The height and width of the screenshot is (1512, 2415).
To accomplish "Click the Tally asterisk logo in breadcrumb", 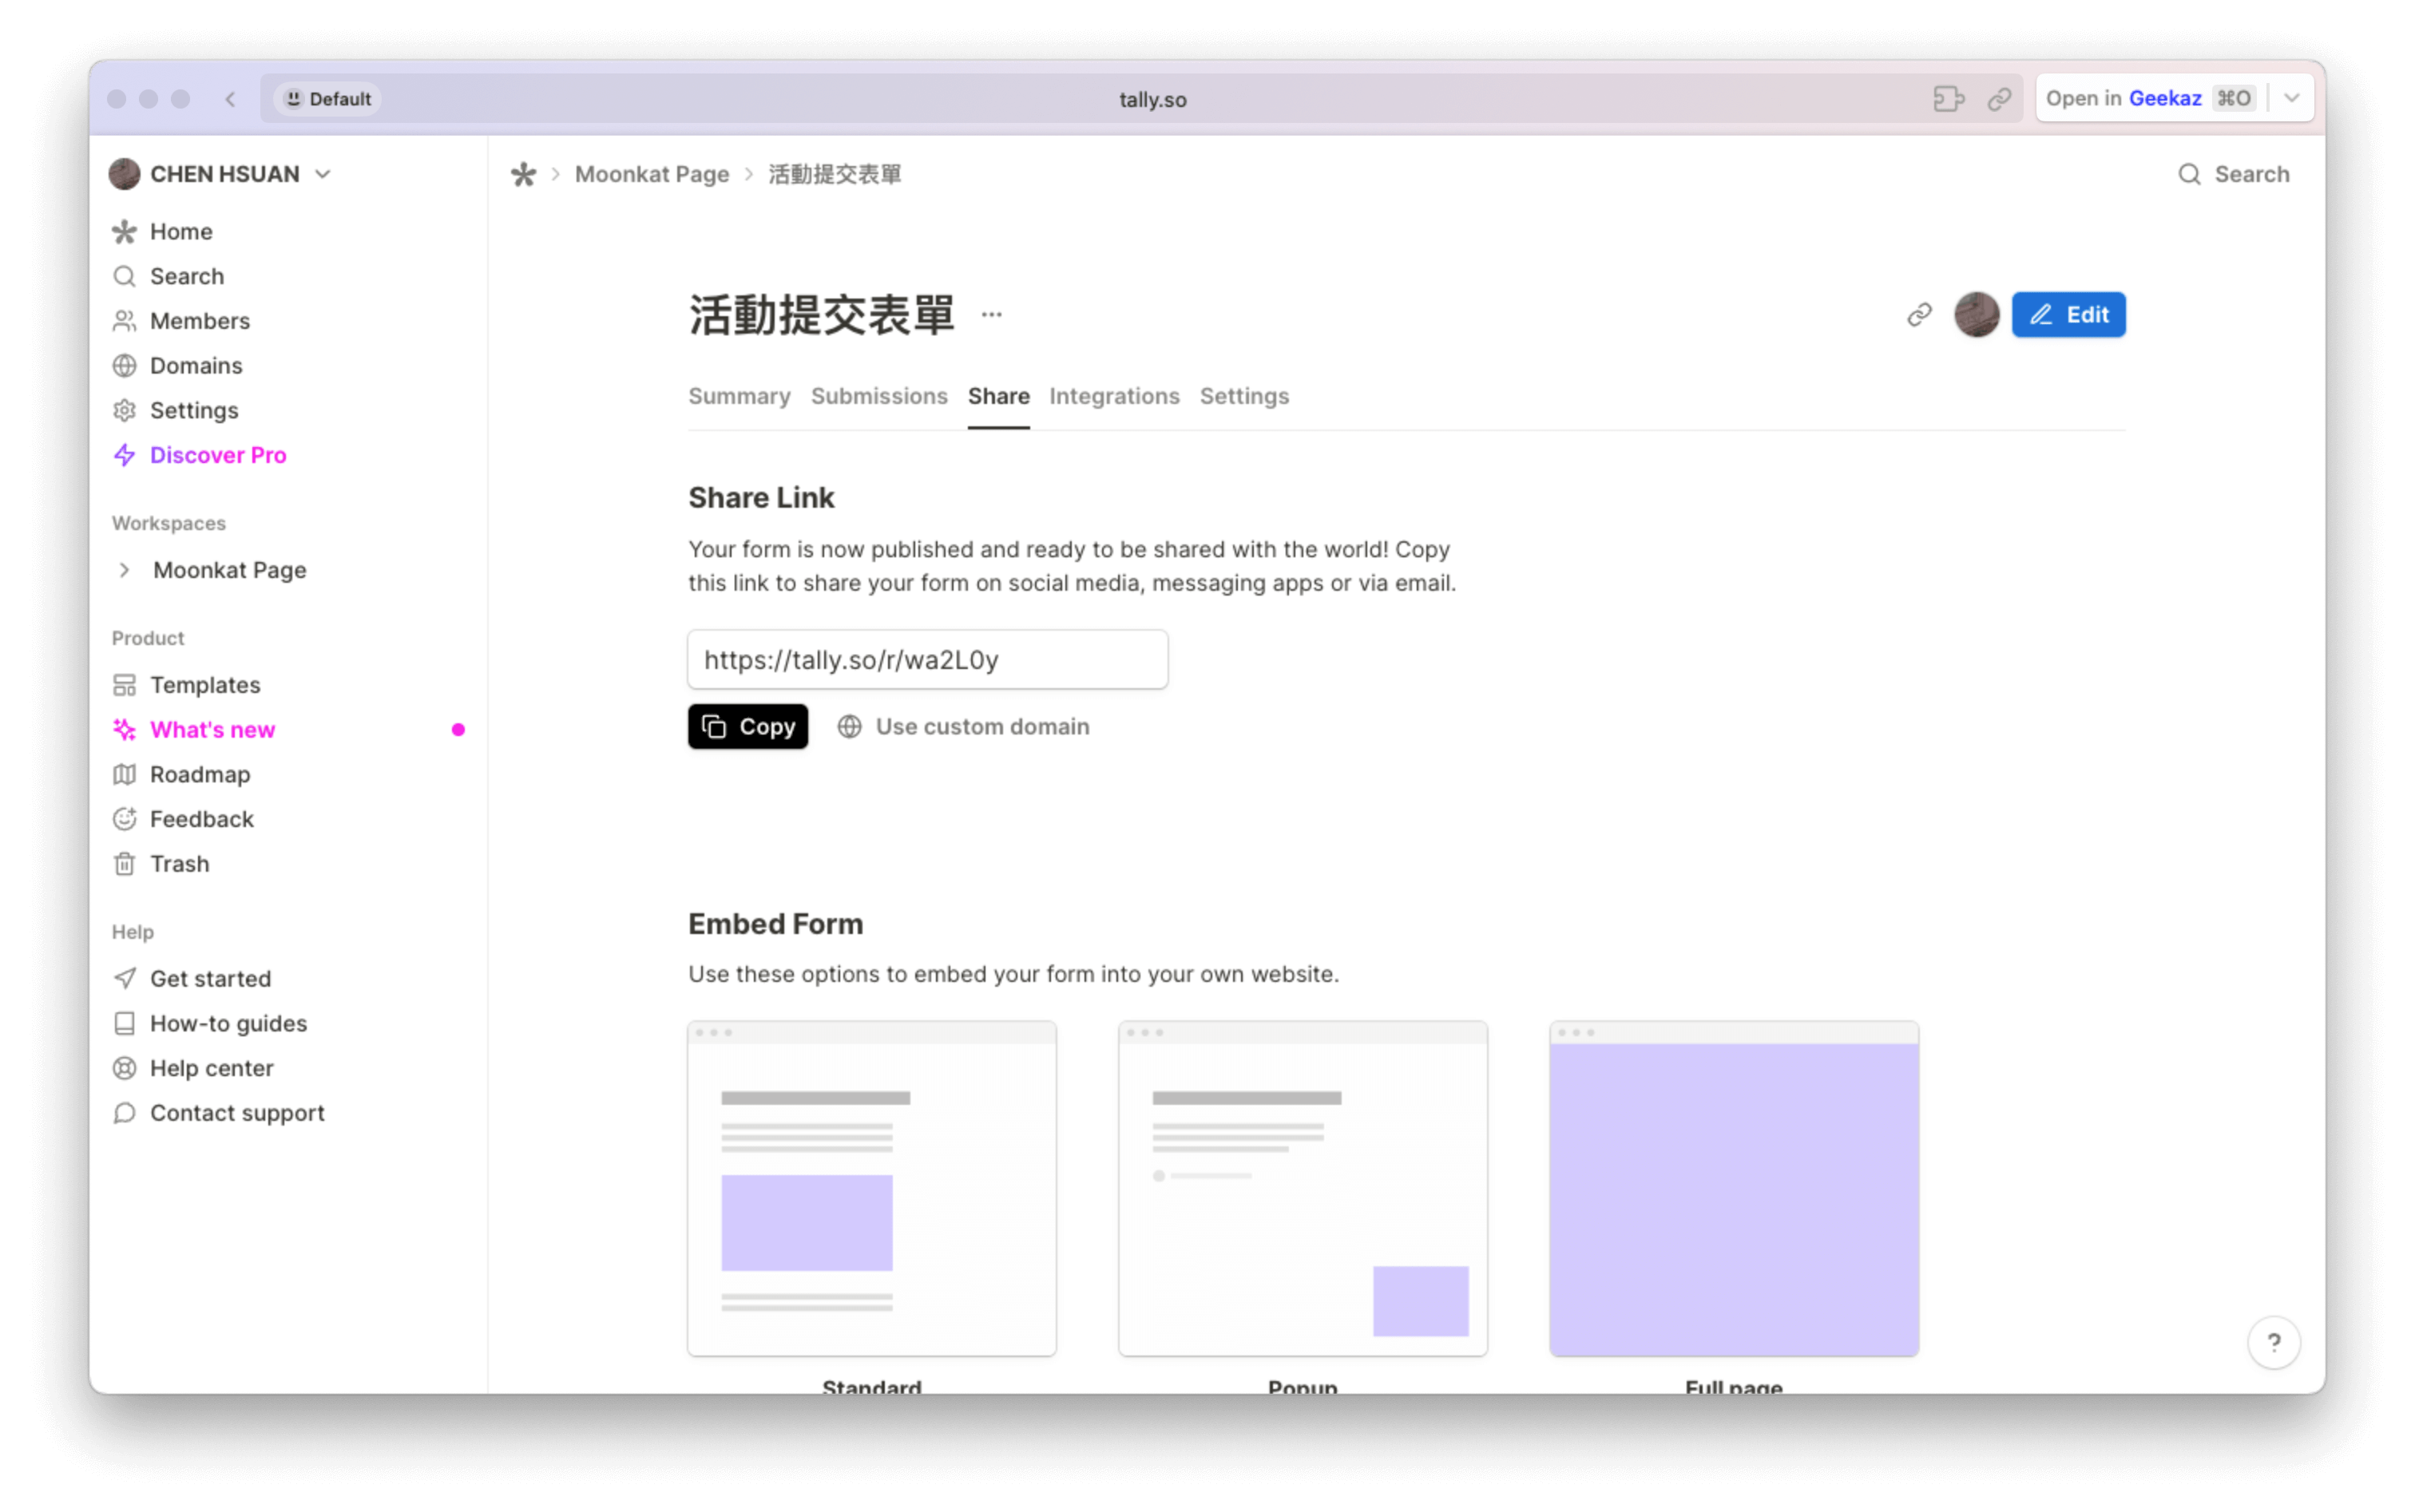I will pos(523,174).
